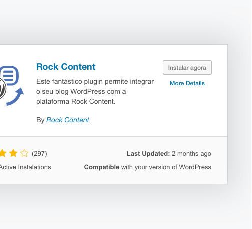Click the 'Active Instalations' text
Screen dimensions: 252x229
click(x=25, y=167)
